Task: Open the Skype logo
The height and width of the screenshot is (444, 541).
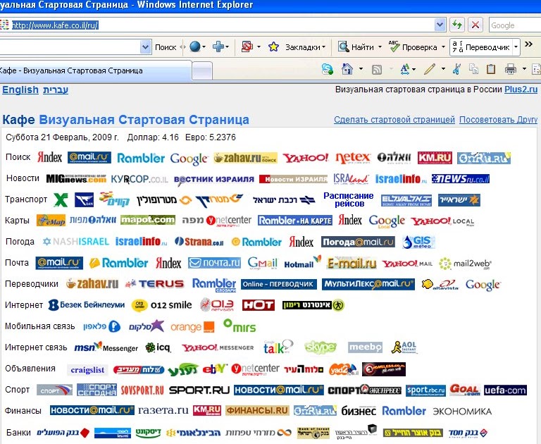Action: [x=321, y=347]
